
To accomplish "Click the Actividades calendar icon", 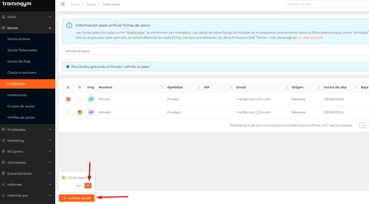I will click(x=3, y=162).
